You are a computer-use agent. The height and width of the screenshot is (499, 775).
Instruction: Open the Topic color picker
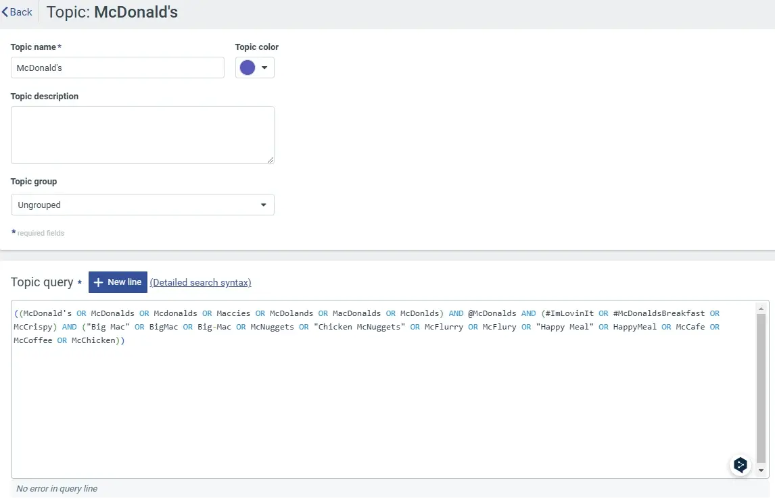[x=255, y=68]
